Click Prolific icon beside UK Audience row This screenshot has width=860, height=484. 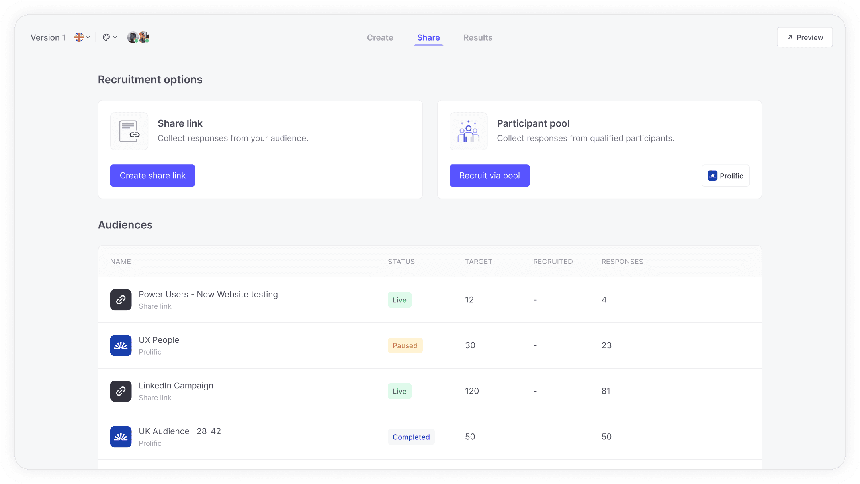(121, 437)
